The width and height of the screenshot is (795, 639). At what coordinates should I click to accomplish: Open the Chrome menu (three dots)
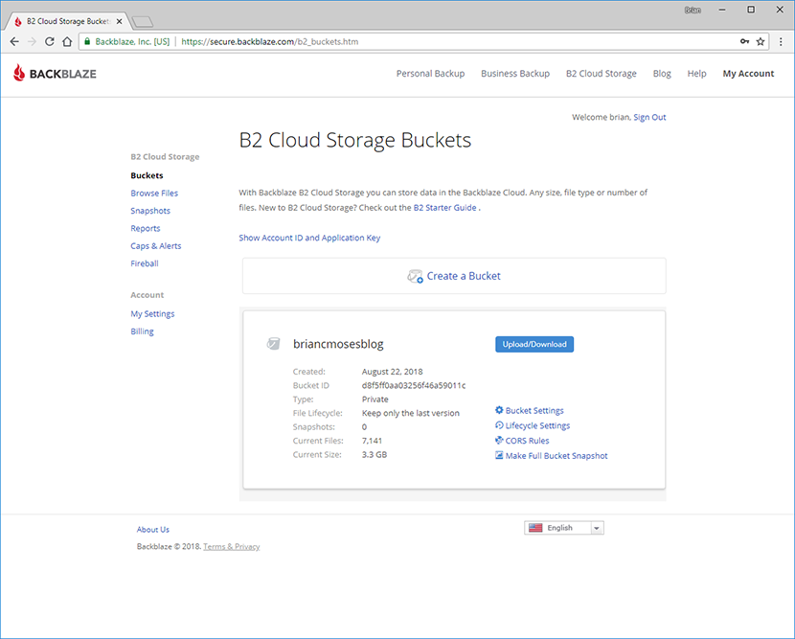pyautogui.click(x=779, y=42)
